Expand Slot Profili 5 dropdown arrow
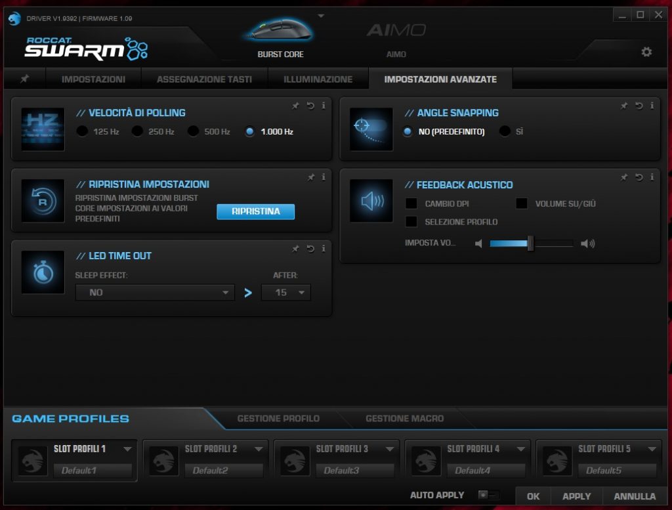 click(652, 449)
